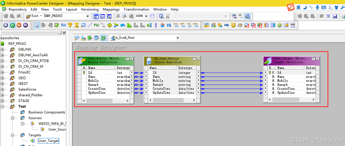Image resolution: width=345 pixels, height=146 pixels.
Task: Add a Union transformation U icon
Action: (x=233, y=25)
